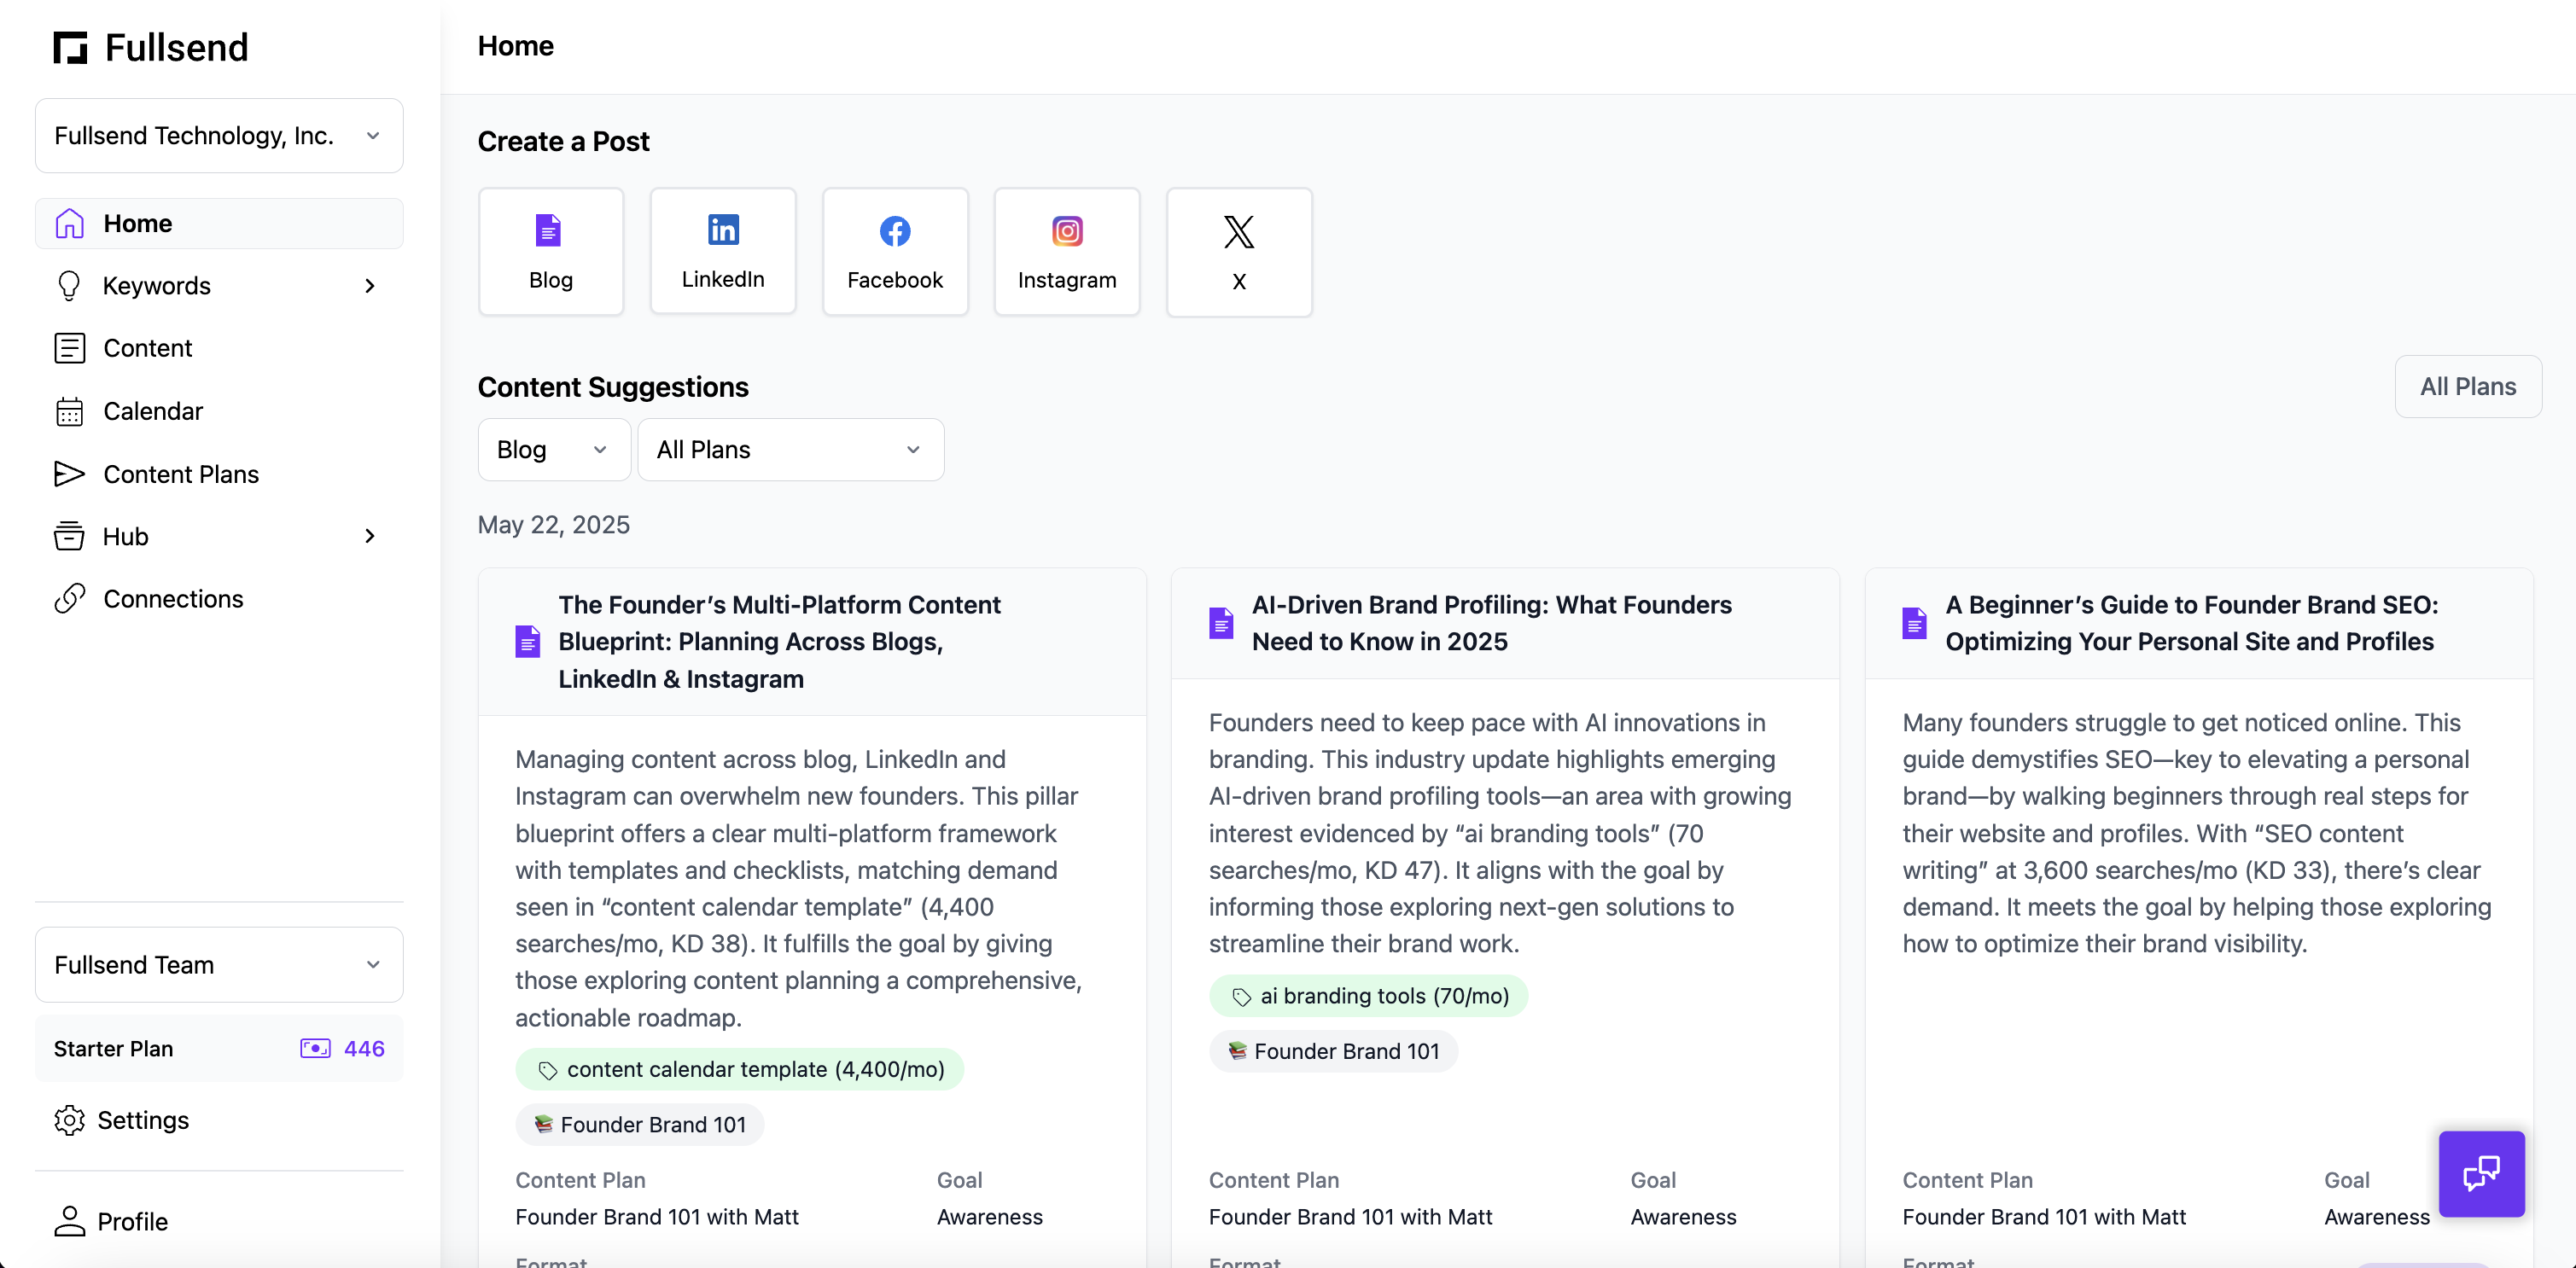Viewport: 2576px width, 1268px height.
Task: Open the Fullsend Technology, Inc. workspace dropdown
Action: click(x=219, y=135)
